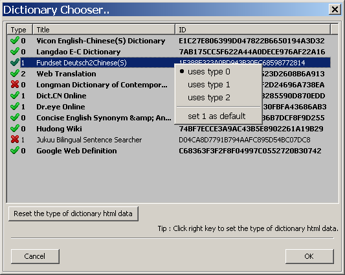The image size is (345, 275).
Task: Select the Concise English Synonym dictionary row
Action: coord(169,118)
